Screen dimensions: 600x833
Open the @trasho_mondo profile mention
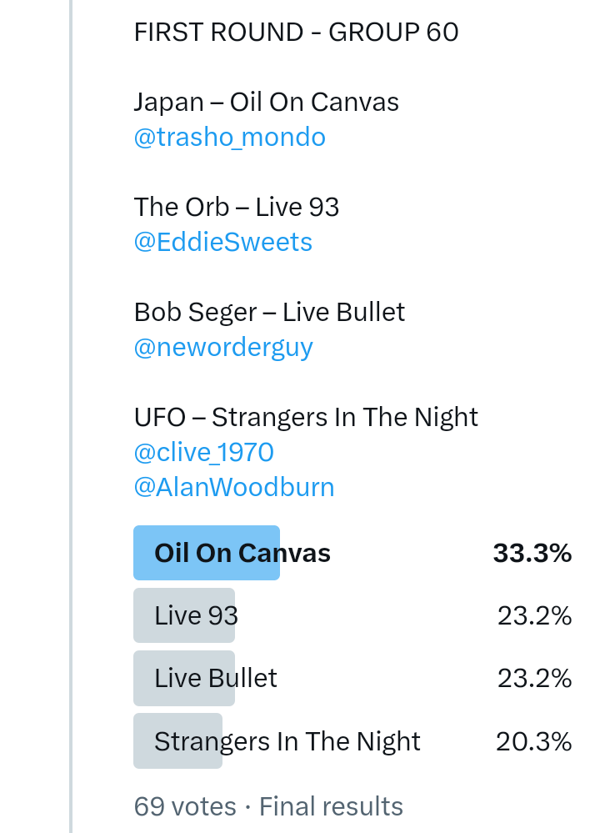pos(229,138)
